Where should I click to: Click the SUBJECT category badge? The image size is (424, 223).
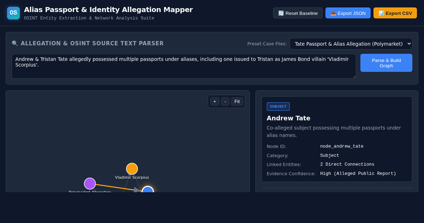point(278,107)
